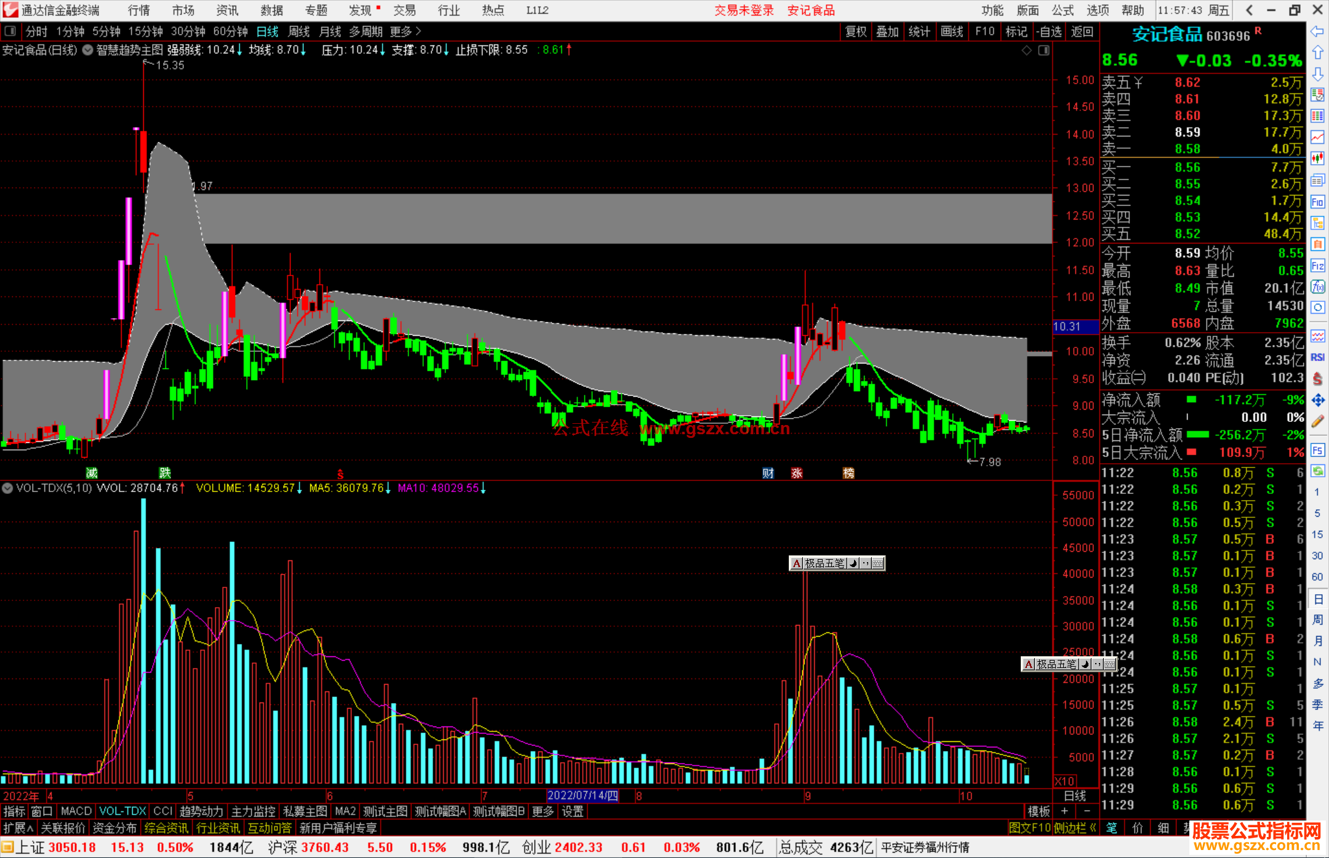Click the 财 event marker below chart
Image resolution: width=1329 pixels, height=858 pixels.
(768, 473)
